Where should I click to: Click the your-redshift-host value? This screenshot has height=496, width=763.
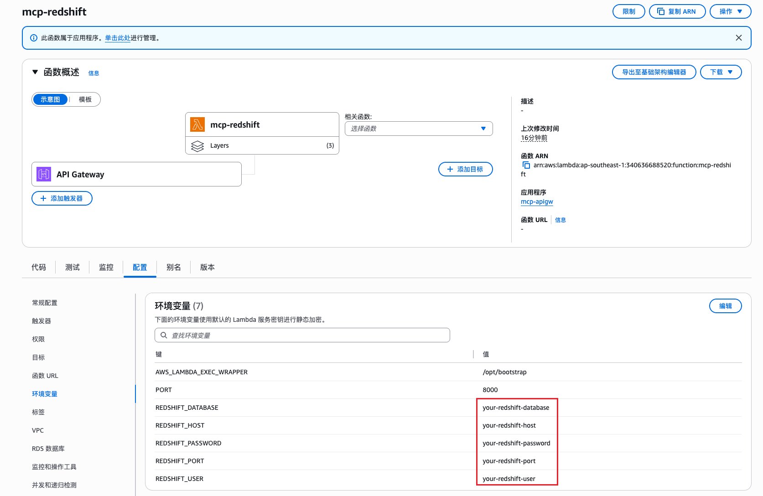point(509,425)
